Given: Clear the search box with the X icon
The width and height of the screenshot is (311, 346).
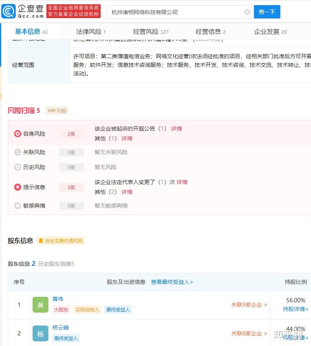Looking at the screenshot, I should click(247, 12).
